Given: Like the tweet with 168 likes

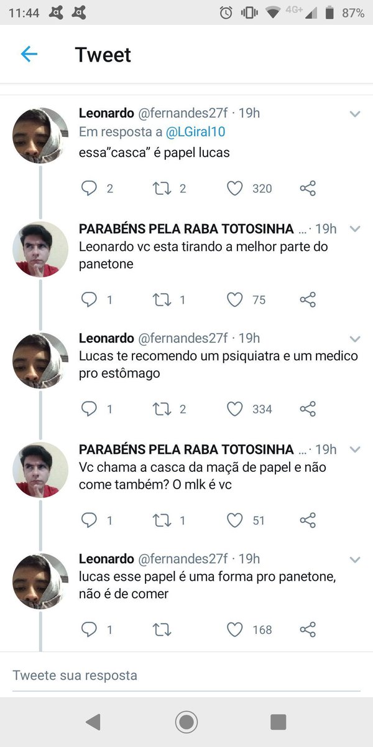Looking at the screenshot, I should [234, 630].
